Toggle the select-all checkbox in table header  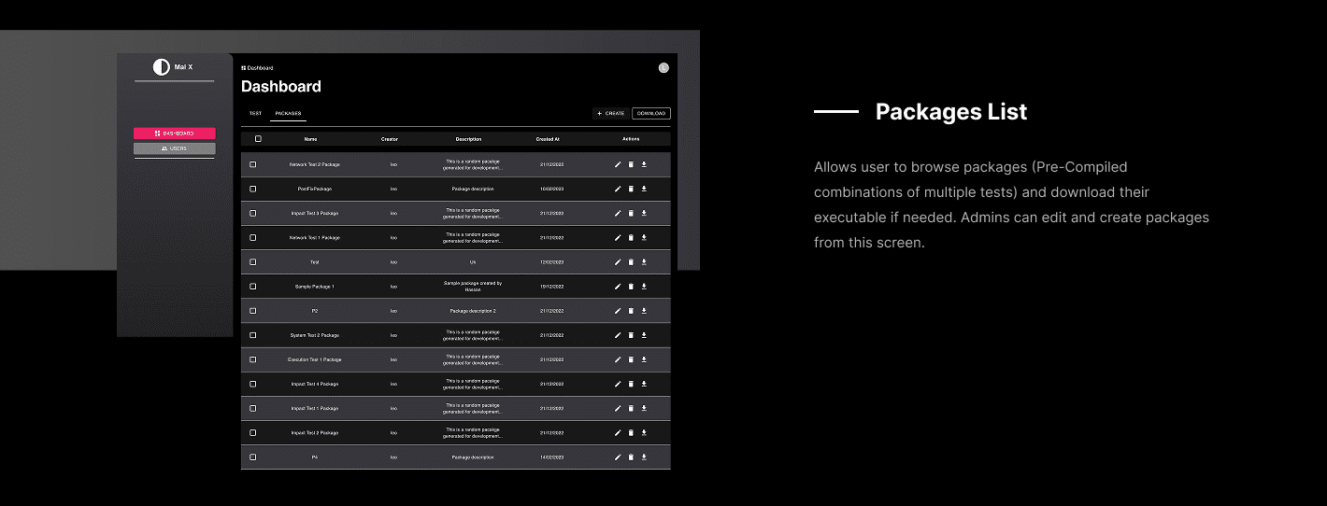pyautogui.click(x=258, y=139)
